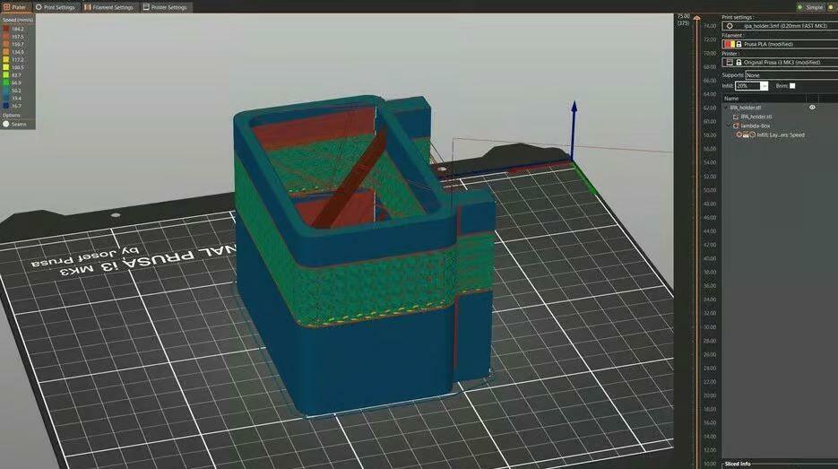Viewport: 838px width, 469px height.
Task: Click the Simple mode button
Action: [x=811, y=7]
